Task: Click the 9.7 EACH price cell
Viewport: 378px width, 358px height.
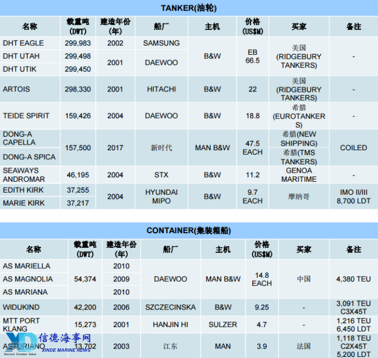Action: (252, 197)
